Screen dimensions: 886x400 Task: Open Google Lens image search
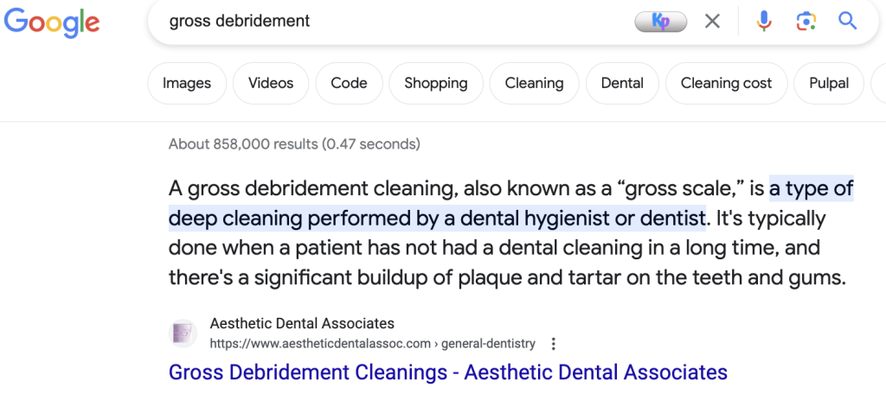(806, 22)
